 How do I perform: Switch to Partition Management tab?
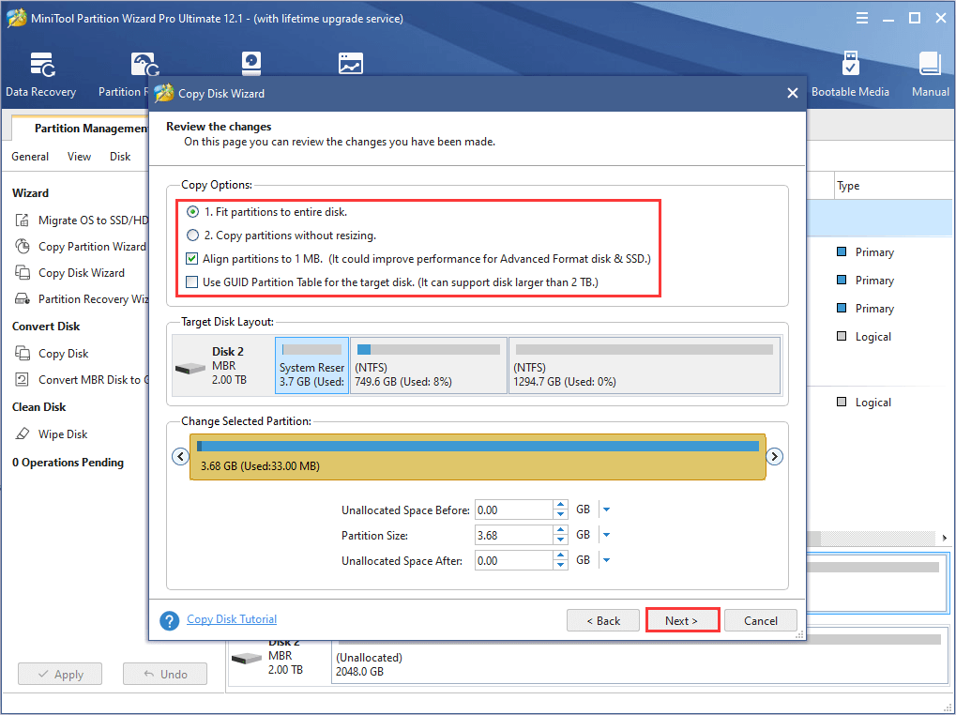[x=90, y=128]
